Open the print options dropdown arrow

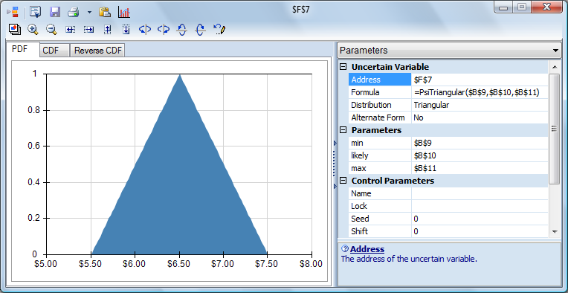coord(89,13)
